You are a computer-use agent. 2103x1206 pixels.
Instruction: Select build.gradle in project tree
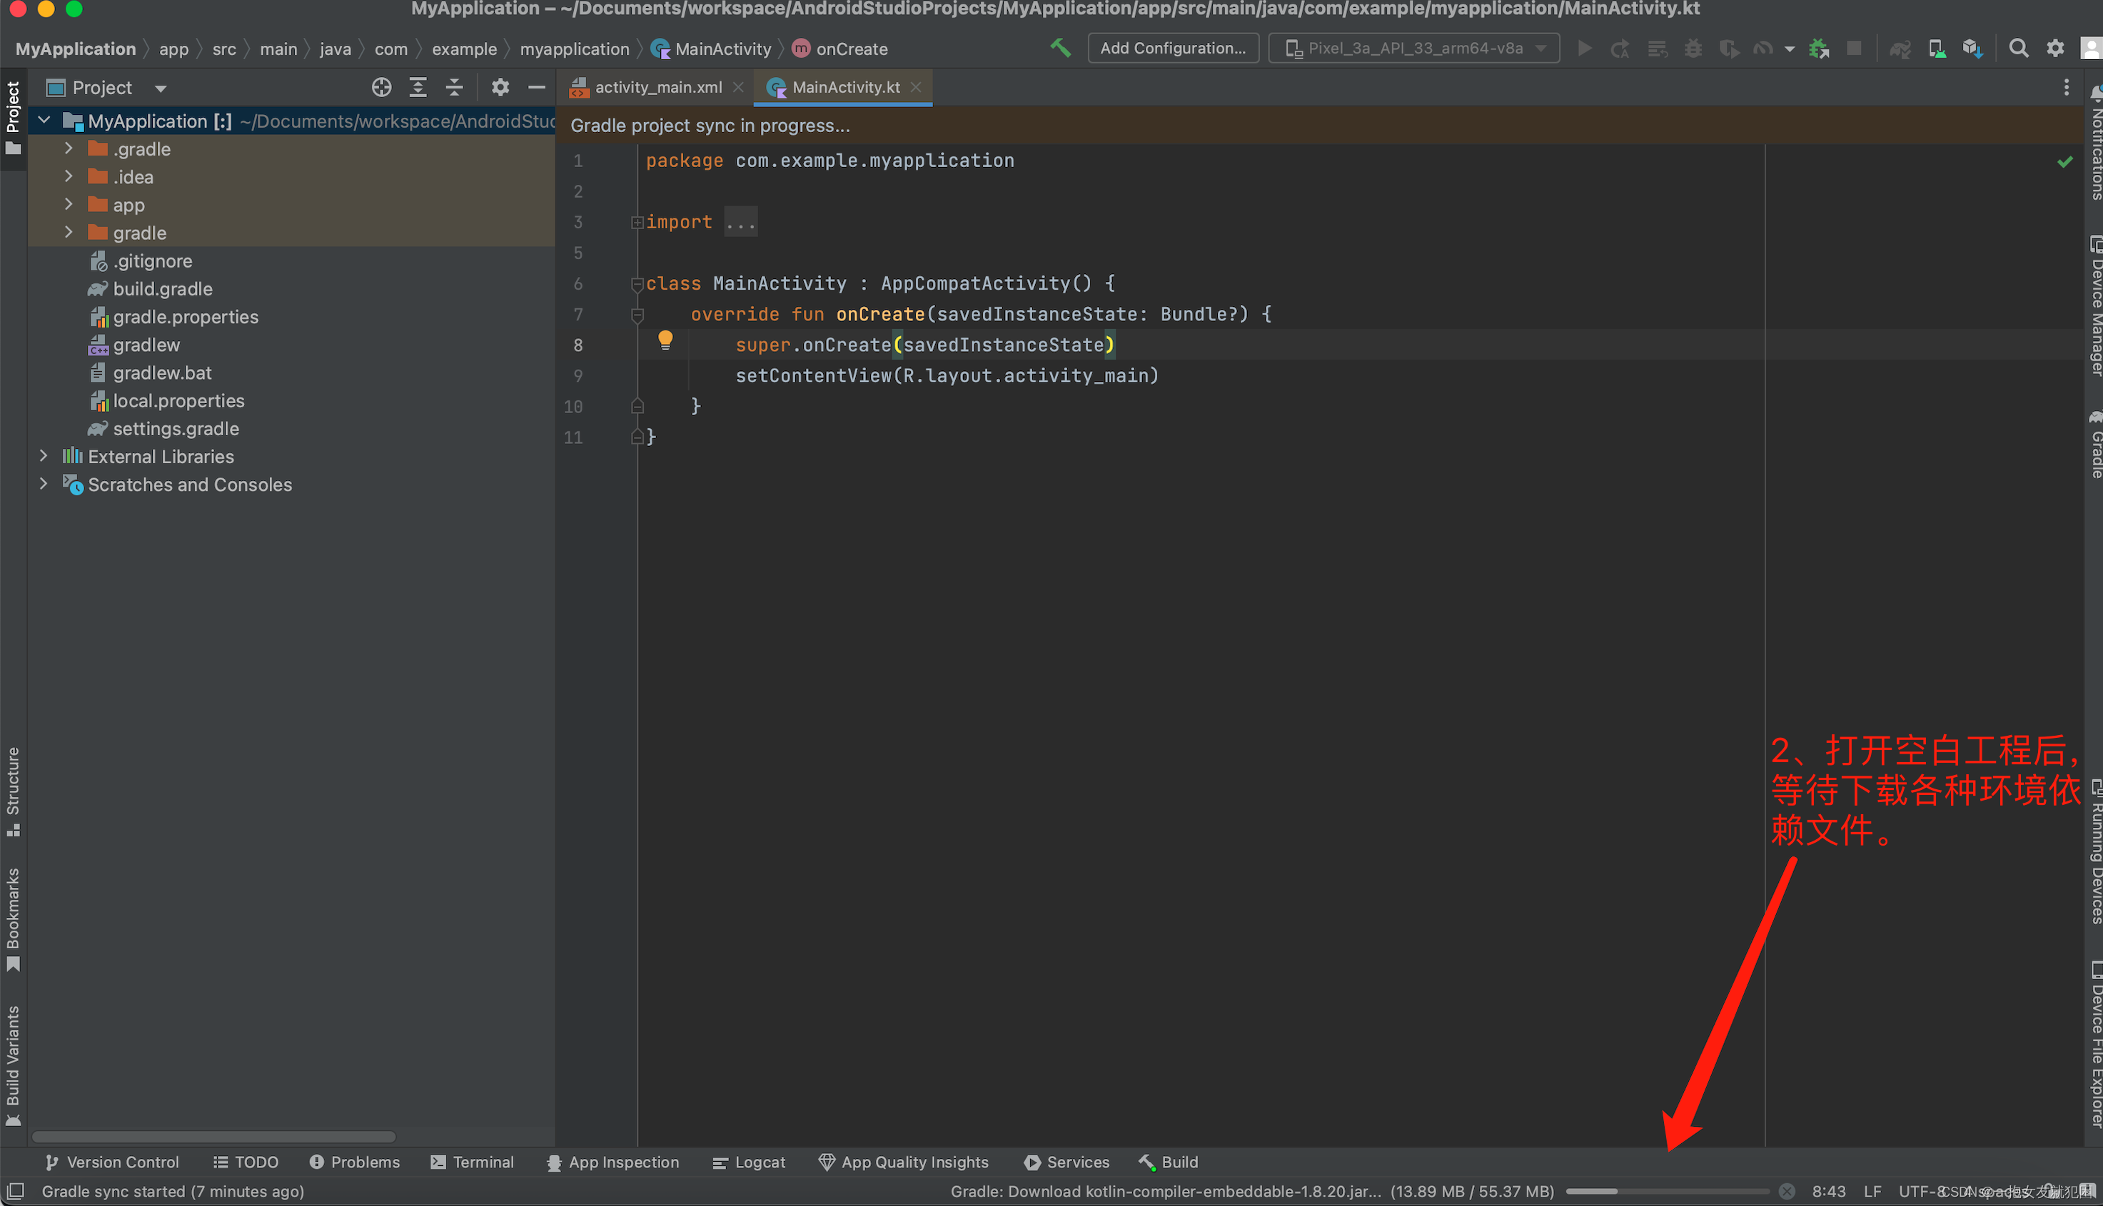[x=163, y=288]
